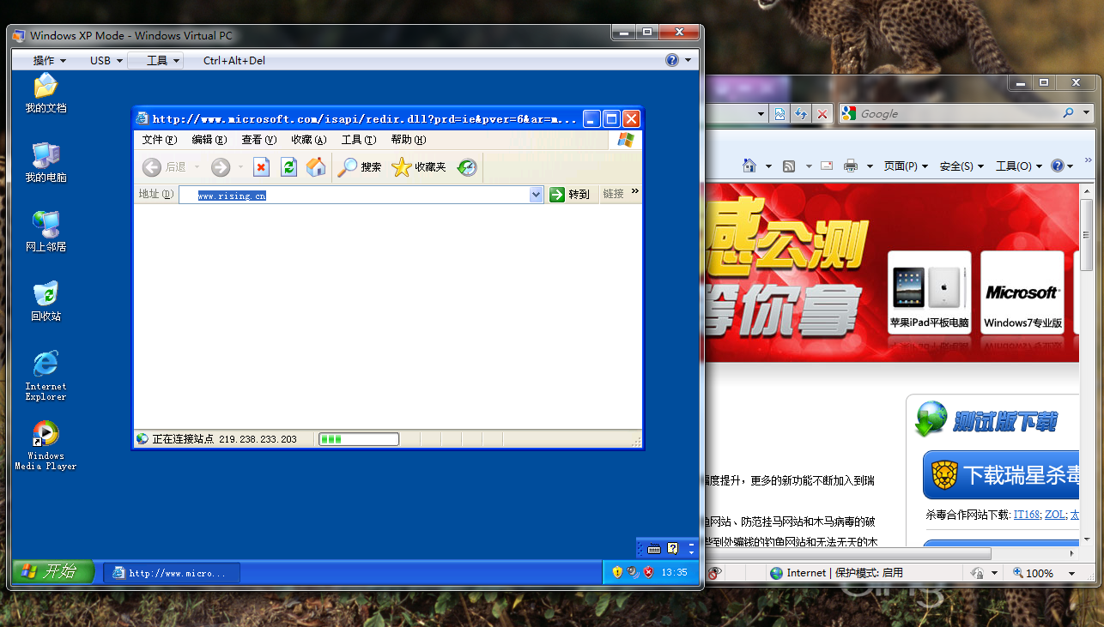Screen dimensions: 1104x627
Task: Select the Recycle Bin (回收站) icon
Action: click(45, 302)
